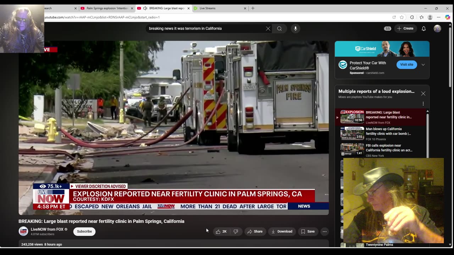Open the browser Extensions puzzle icon
Screen dimensions: 454x255
412,17
